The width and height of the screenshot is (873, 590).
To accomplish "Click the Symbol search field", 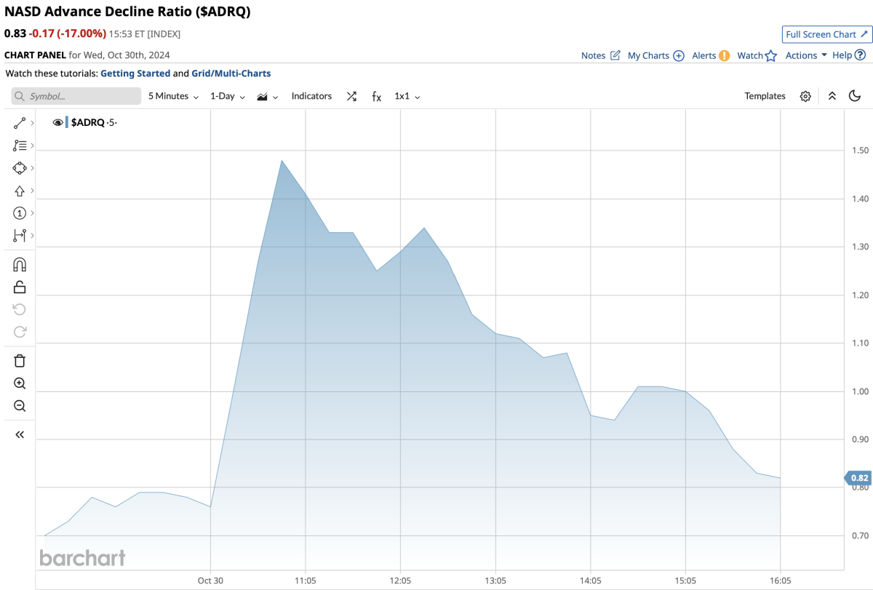I will point(76,96).
